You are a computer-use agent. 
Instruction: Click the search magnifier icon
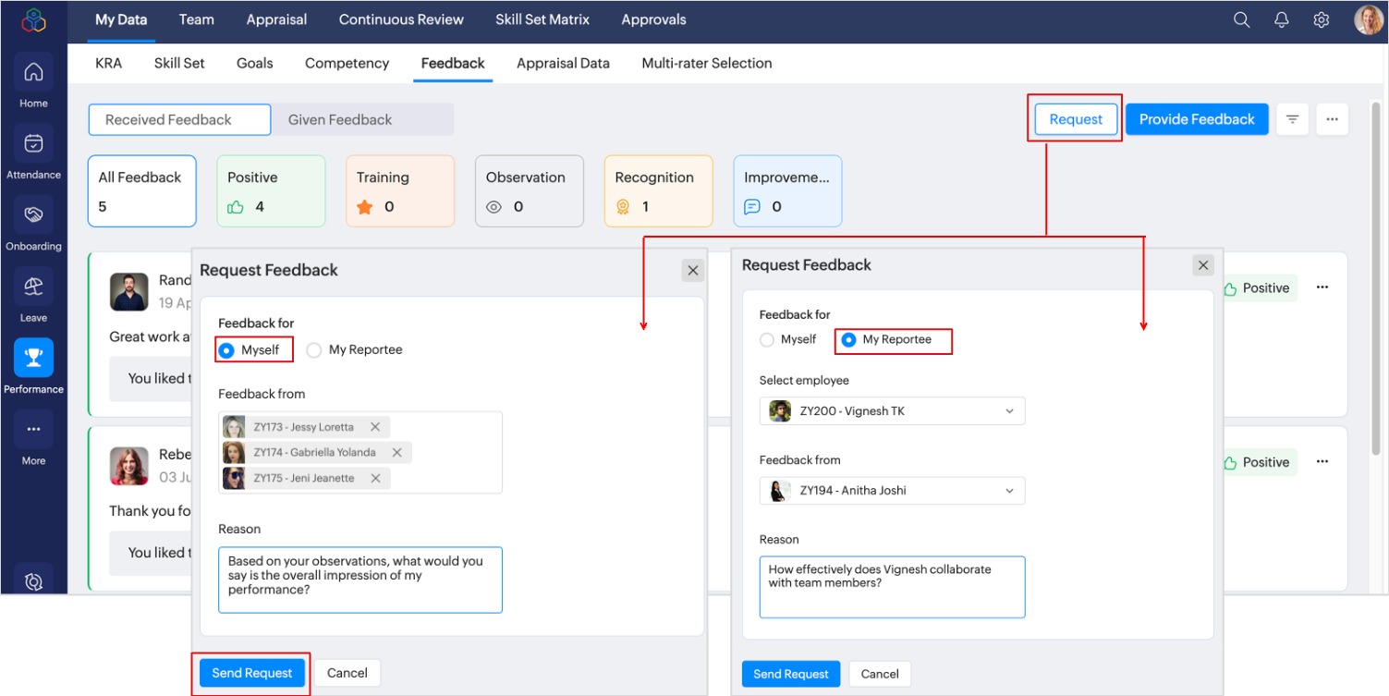pos(1242,20)
